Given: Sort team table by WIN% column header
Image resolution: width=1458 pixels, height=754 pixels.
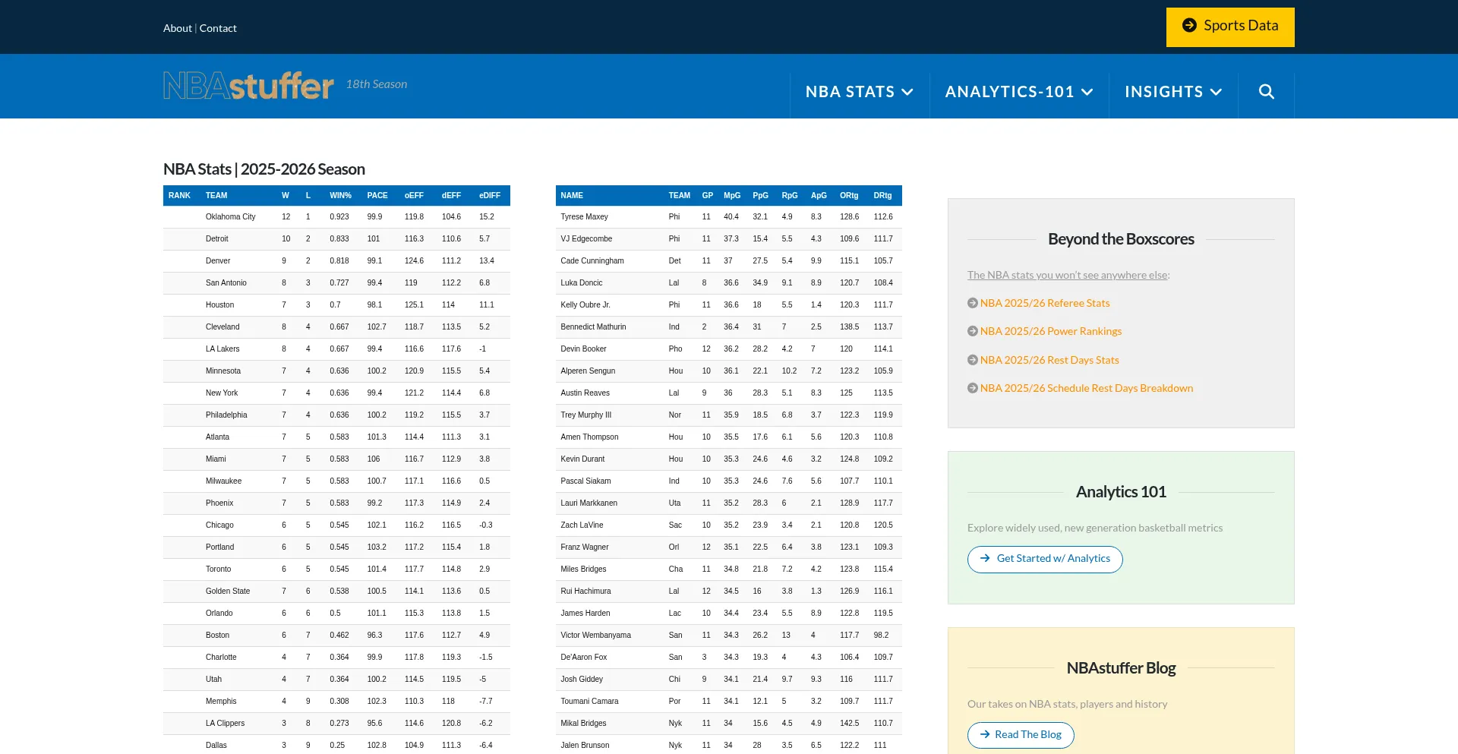Looking at the screenshot, I should click(340, 196).
